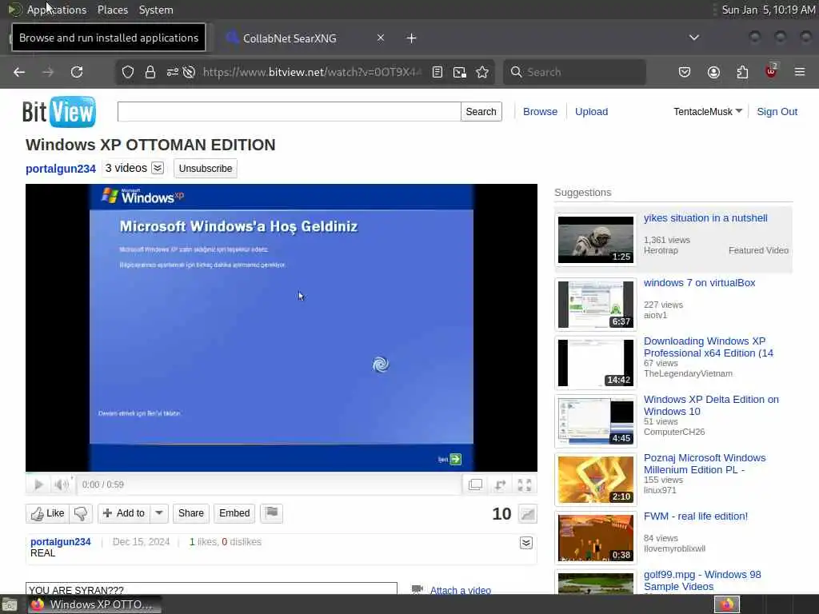Open golf99.mpg Windows 98 Sample Videos link
The width and height of the screenshot is (819, 614).
click(x=702, y=580)
